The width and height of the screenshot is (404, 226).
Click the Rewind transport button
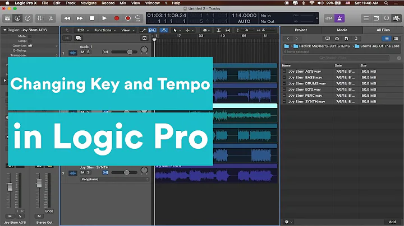click(67, 18)
